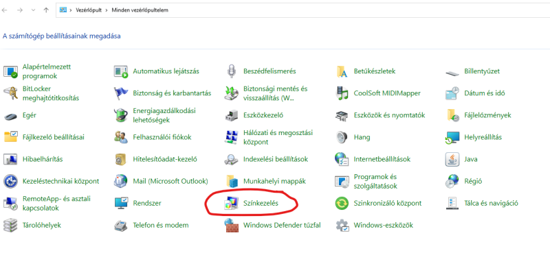
Task: Click the Hang speaker icon
Action: pos(342,137)
